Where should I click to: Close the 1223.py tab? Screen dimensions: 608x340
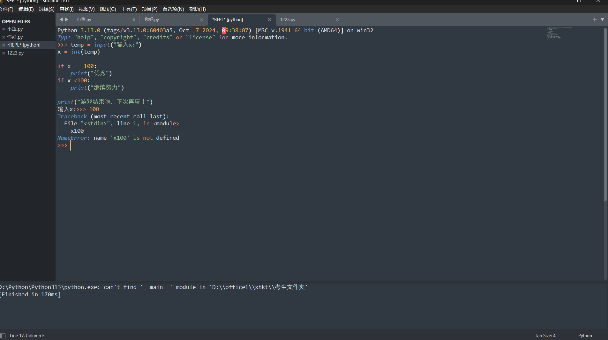pos(337,20)
